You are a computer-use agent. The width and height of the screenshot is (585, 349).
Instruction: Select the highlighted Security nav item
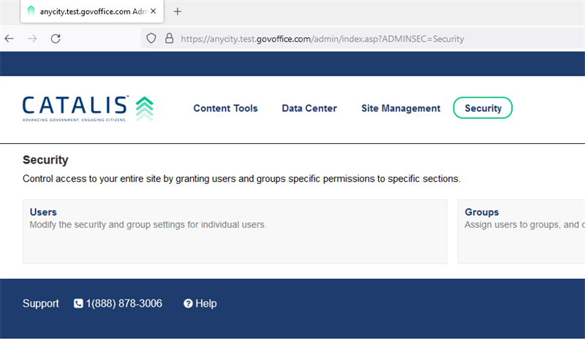pyautogui.click(x=483, y=108)
